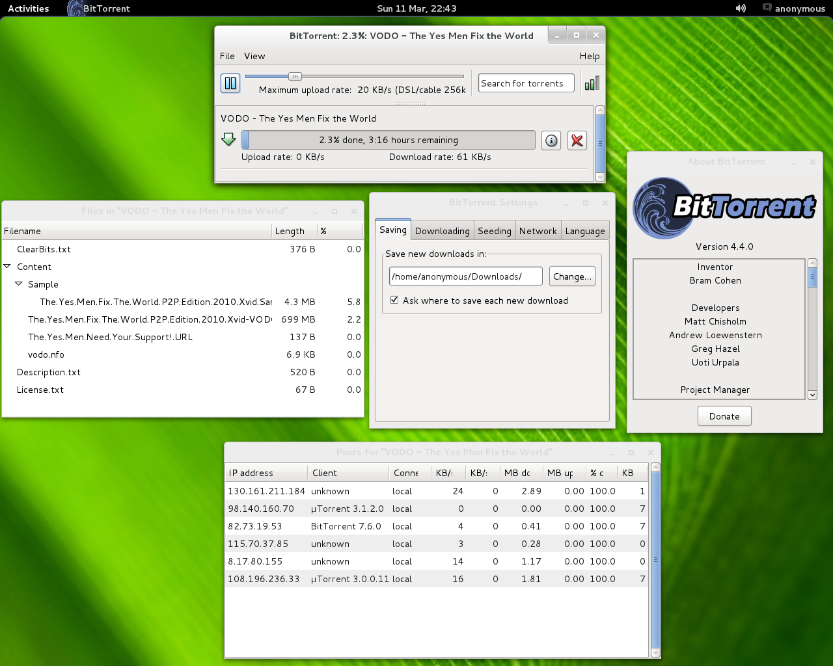Select peer 82.73.19.53
833x666 pixels.
437,526
